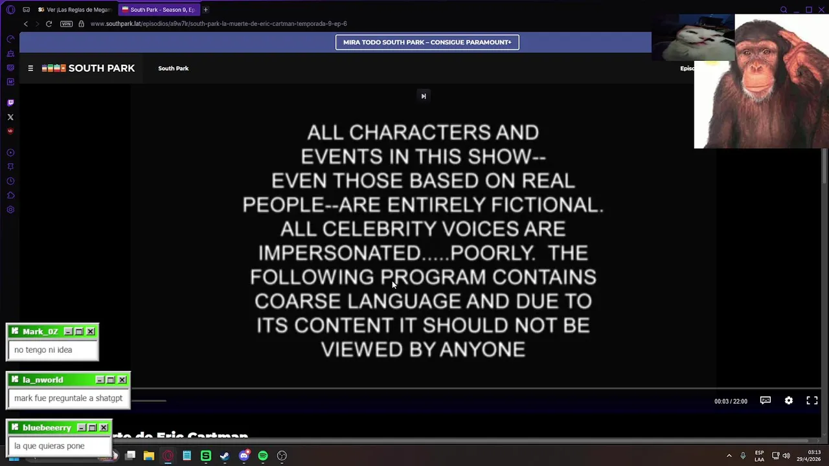829x466 pixels.
Task: Toggle the VPN badge
Action: [66, 24]
